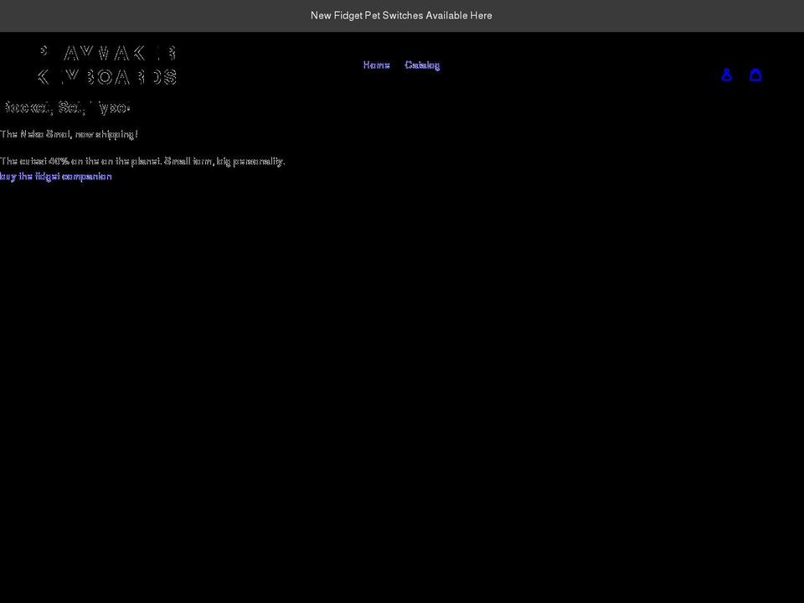Return home by clicking the store logo
The width and height of the screenshot is (804, 603).
pyautogui.click(x=106, y=64)
